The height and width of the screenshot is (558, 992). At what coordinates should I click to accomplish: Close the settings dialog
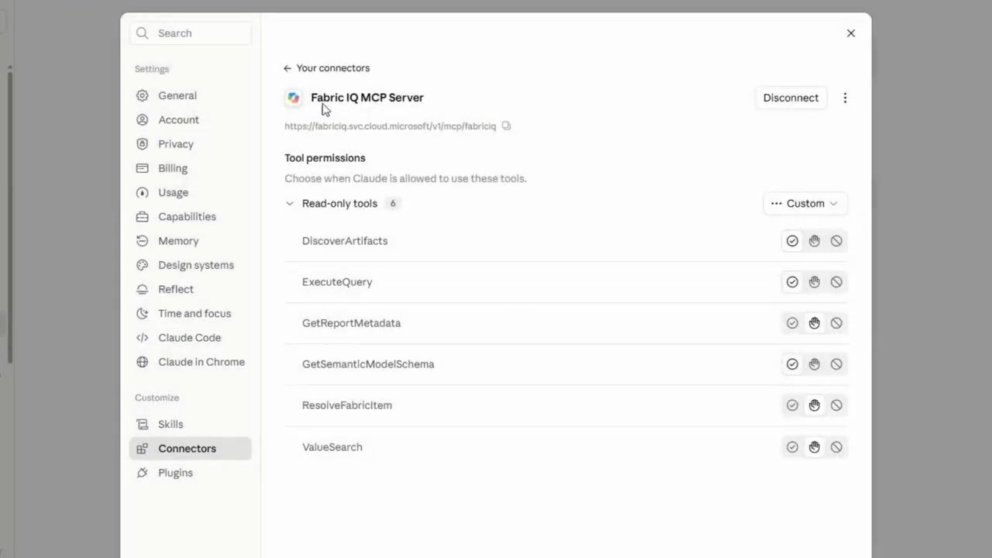pos(851,33)
